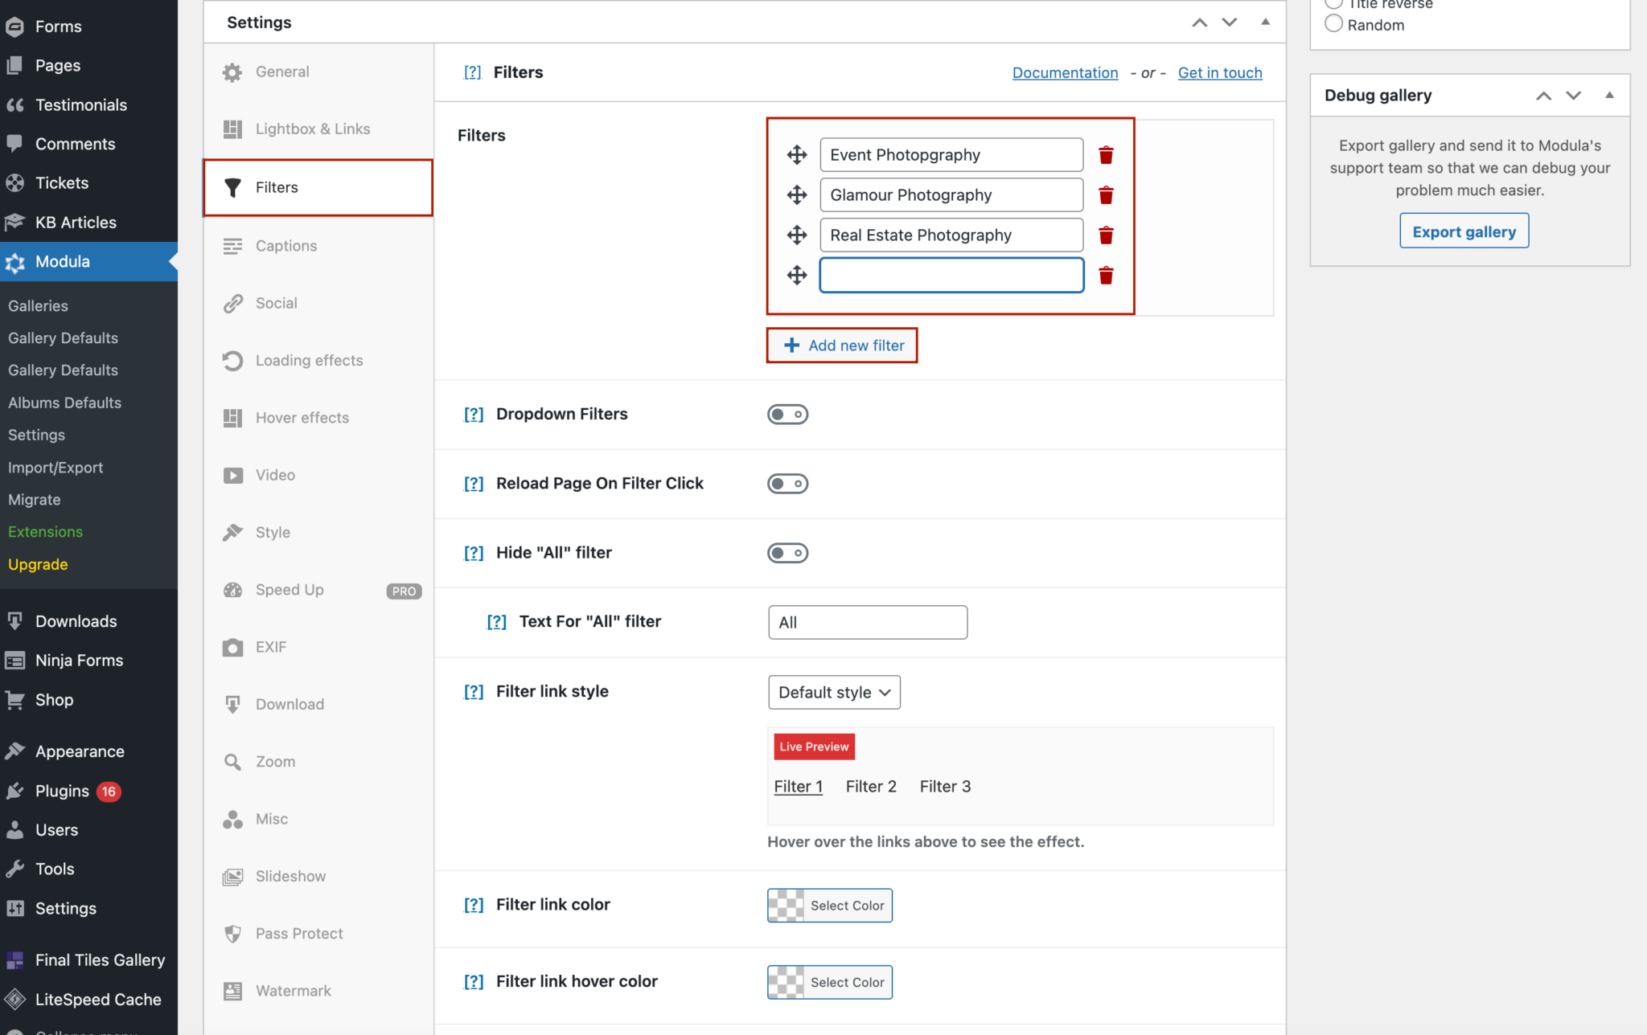
Task: Select a color for Filter link color
Action: [x=829, y=905]
